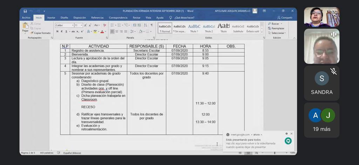Toggle bold N formatting

(x=57, y=31)
